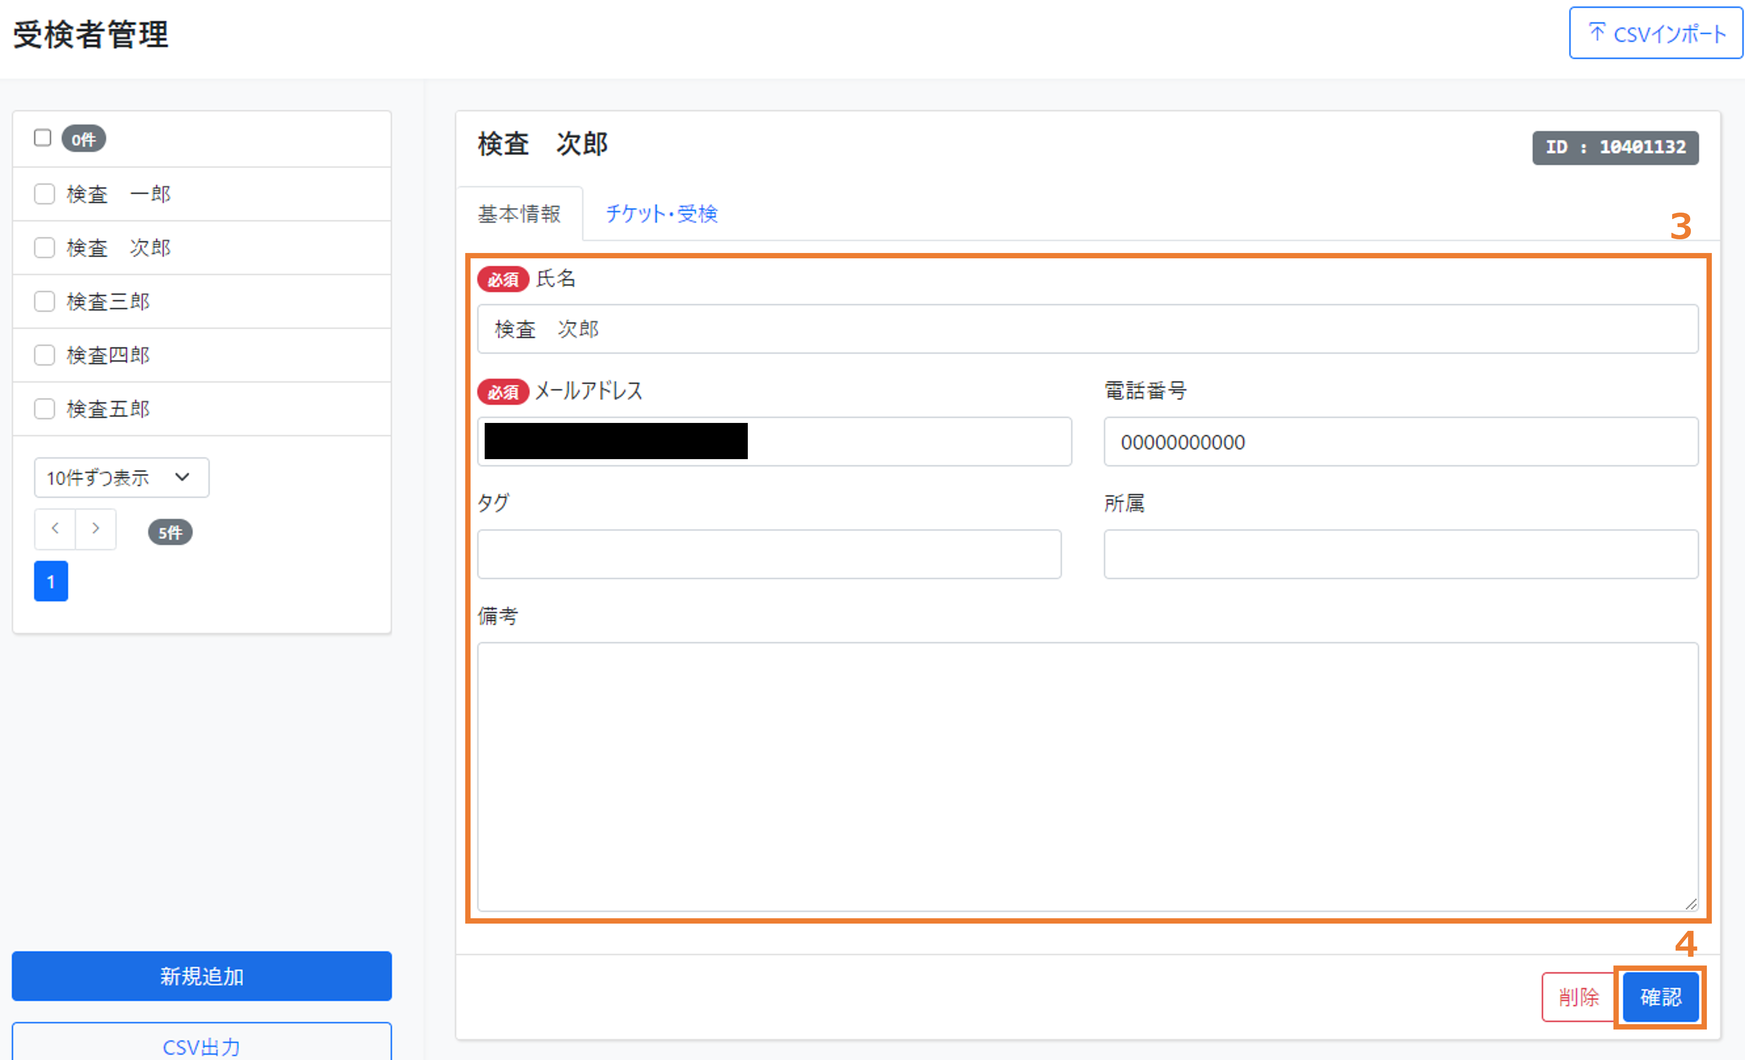Check the box for 検査 一郎
1745x1060 pixels.
45,194
